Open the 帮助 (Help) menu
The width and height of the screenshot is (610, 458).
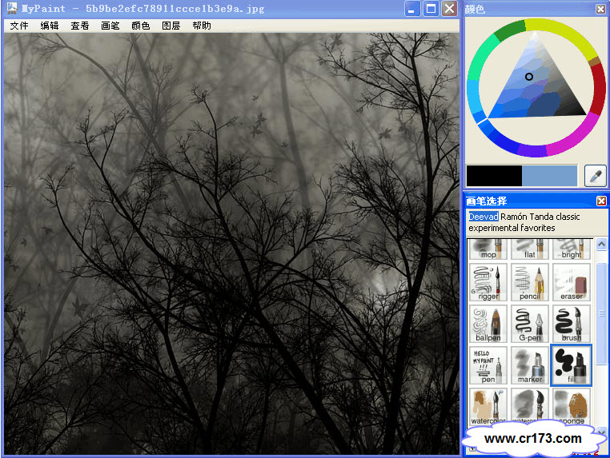click(x=202, y=26)
